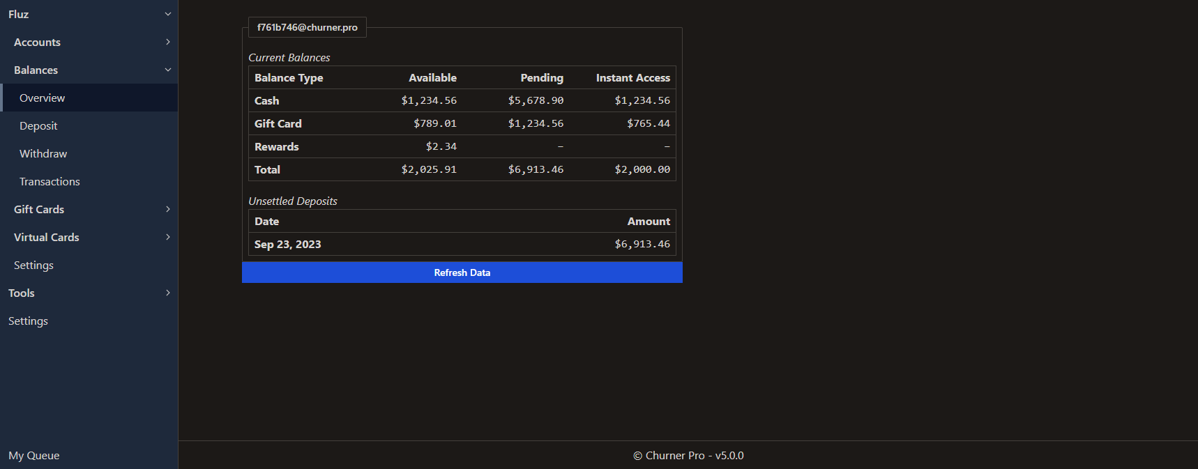This screenshot has height=469, width=1198.
Task: Click the Sep 23, 2023 deposit row
Action: pos(288,244)
